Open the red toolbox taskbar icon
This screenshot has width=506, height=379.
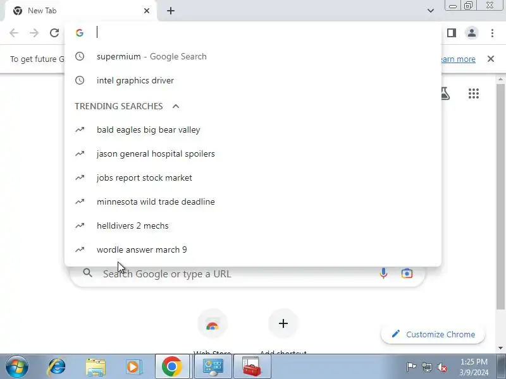252,367
